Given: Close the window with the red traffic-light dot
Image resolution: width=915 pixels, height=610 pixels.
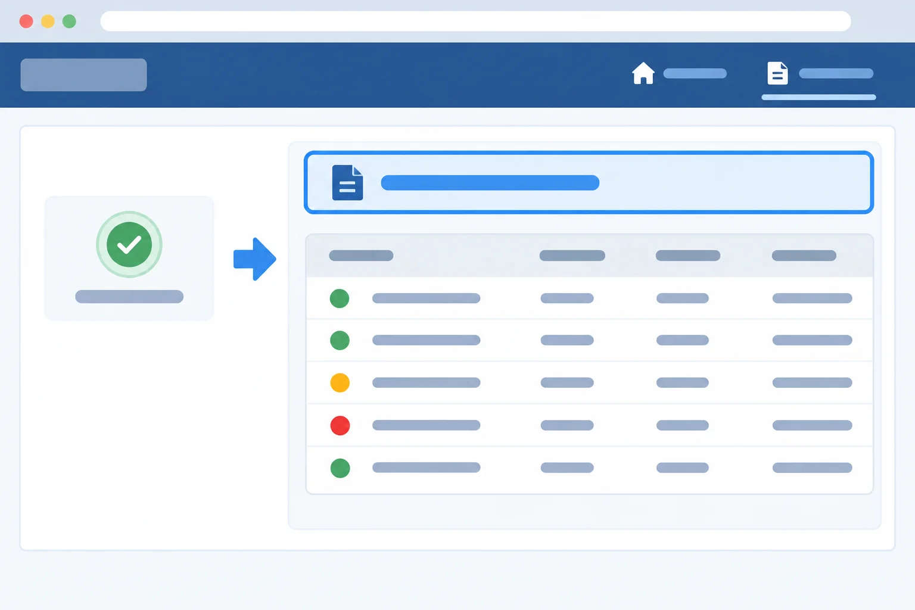Looking at the screenshot, I should (x=26, y=21).
